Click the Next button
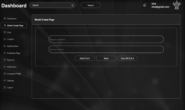This screenshot has height=110, width=185. 106,58
